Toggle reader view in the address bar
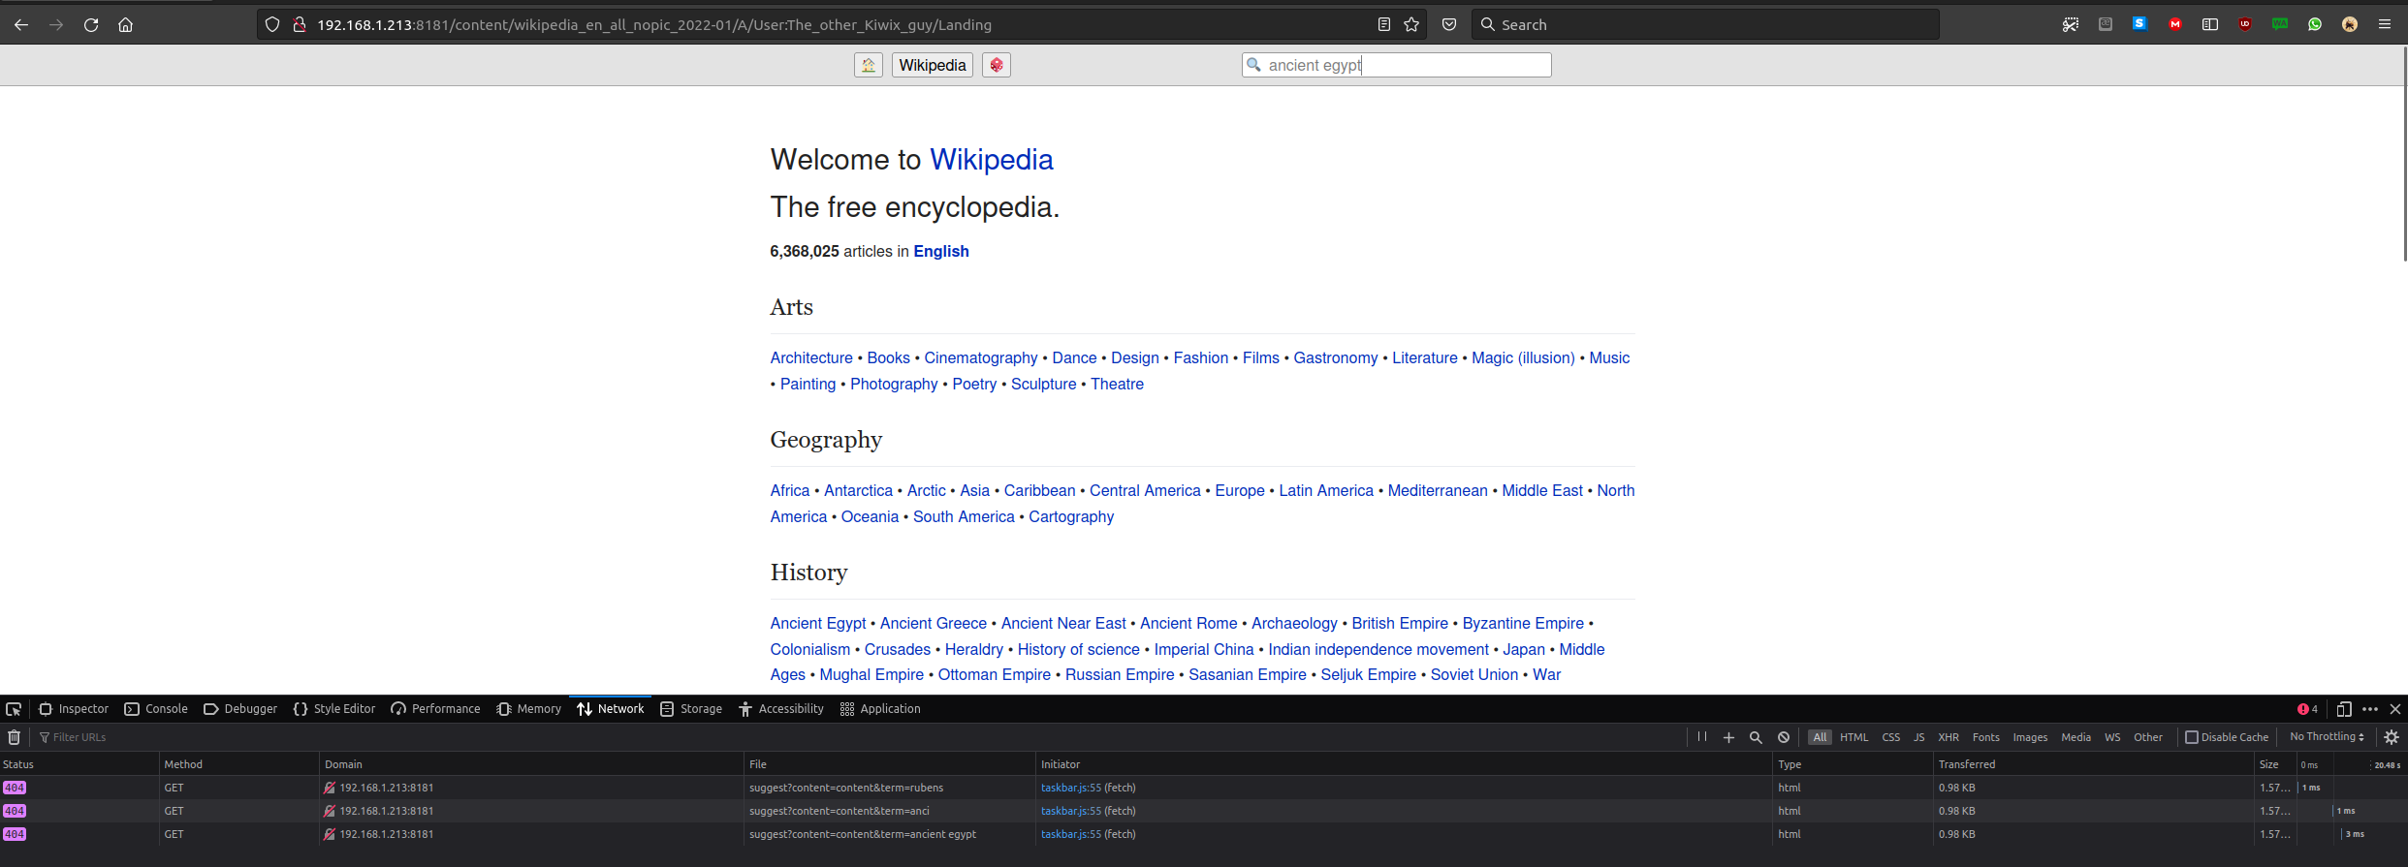This screenshot has width=2408, height=867. click(1384, 25)
